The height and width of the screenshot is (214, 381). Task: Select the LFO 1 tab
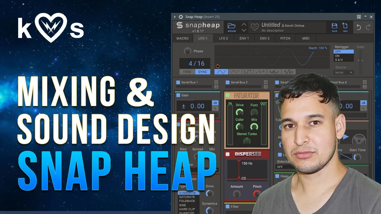203,38
